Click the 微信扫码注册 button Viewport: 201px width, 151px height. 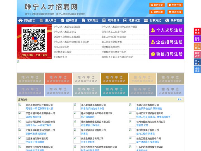pyautogui.click(x=167, y=54)
